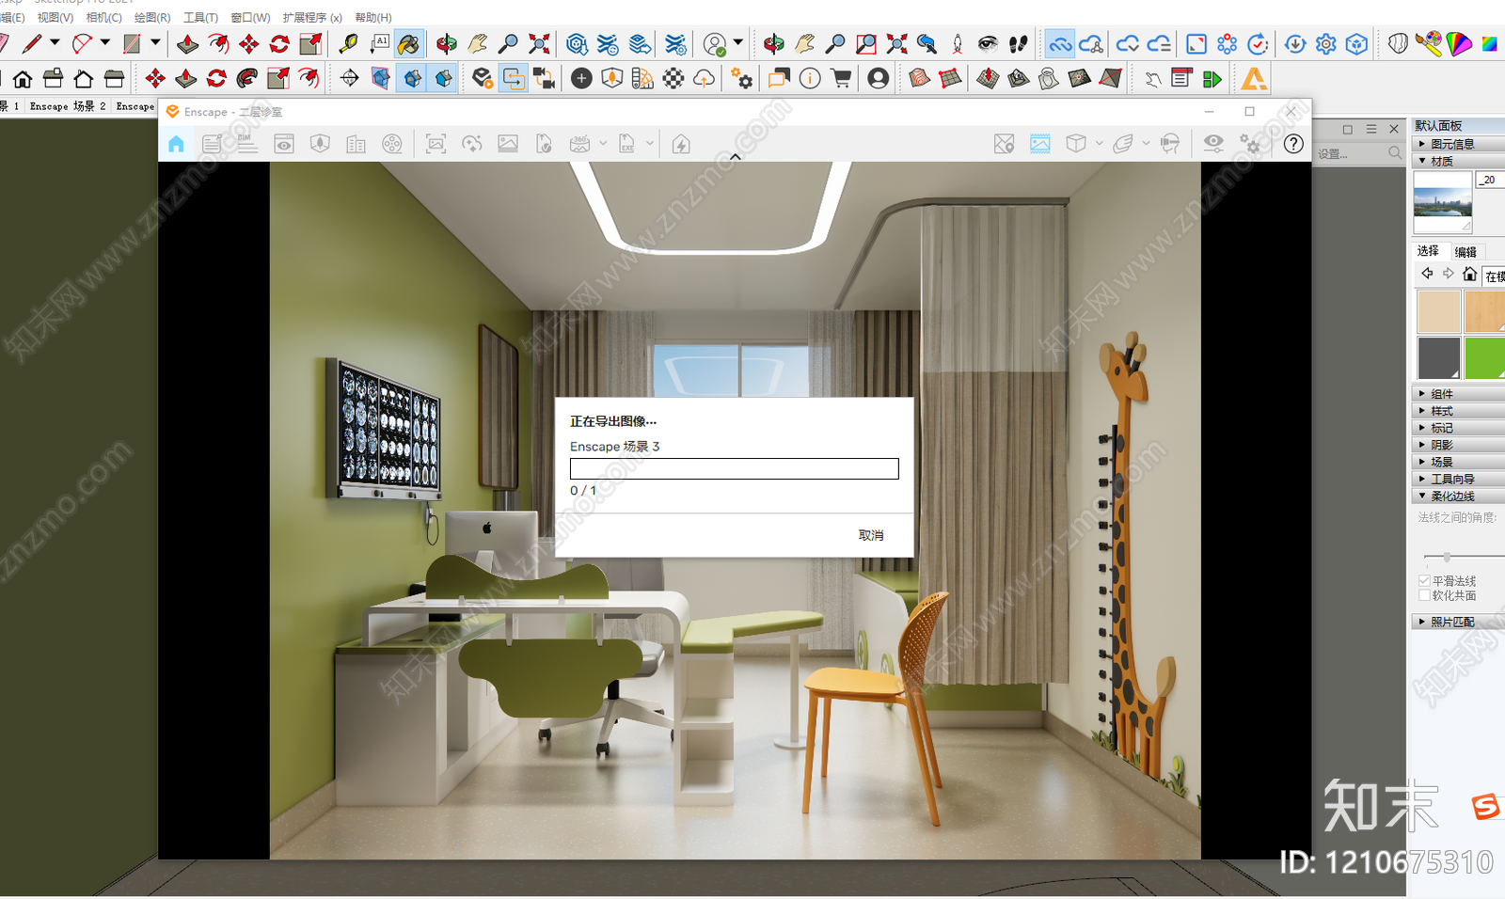
Task: Open Enscape visual settings gears icon
Action: (x=1250, y=144)
